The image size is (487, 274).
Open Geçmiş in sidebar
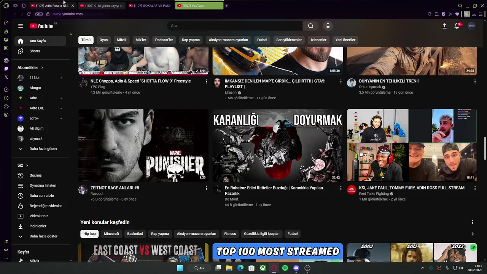tap(40, 175)
